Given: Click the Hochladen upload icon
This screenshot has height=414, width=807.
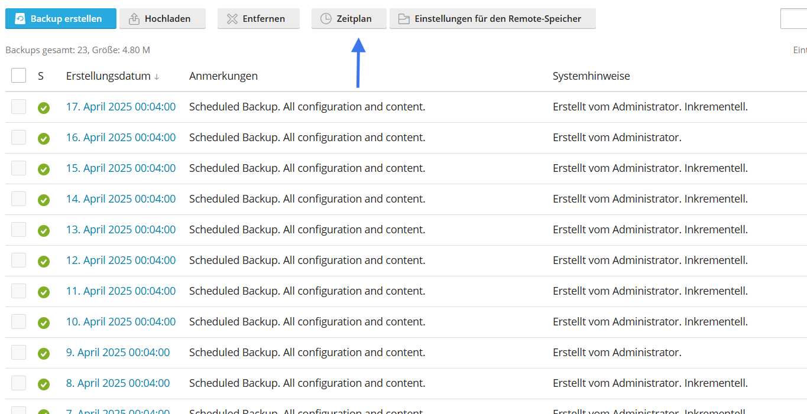Looking at the screenshot, I should (x=134, y=19).
